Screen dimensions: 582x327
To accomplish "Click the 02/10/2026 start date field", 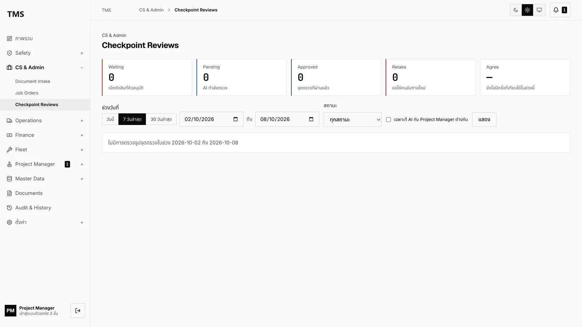I will (211, 119).
